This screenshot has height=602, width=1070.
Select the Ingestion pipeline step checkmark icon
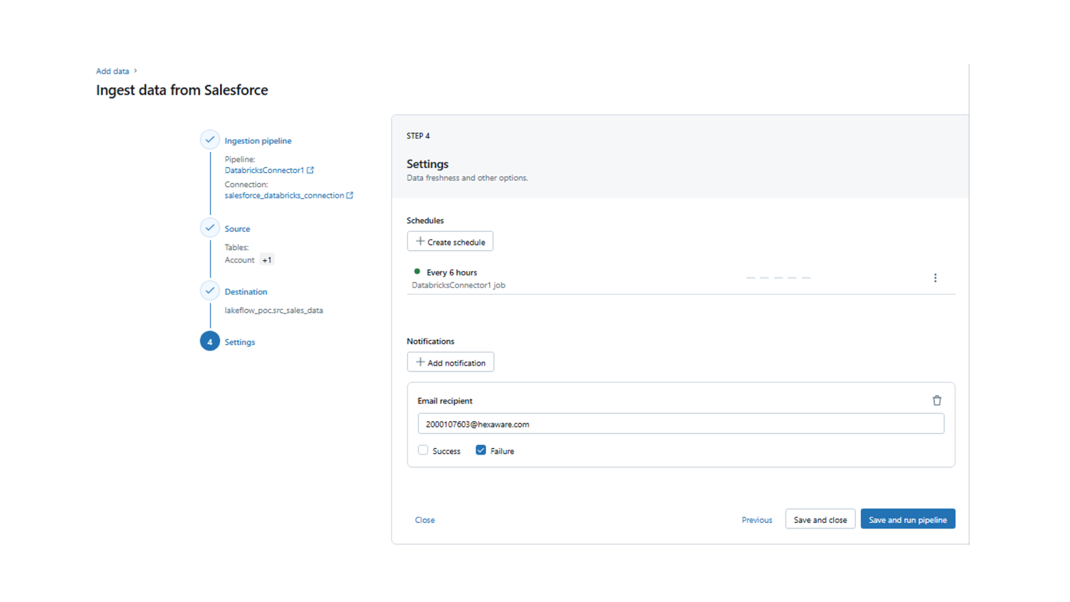[210, 139]
